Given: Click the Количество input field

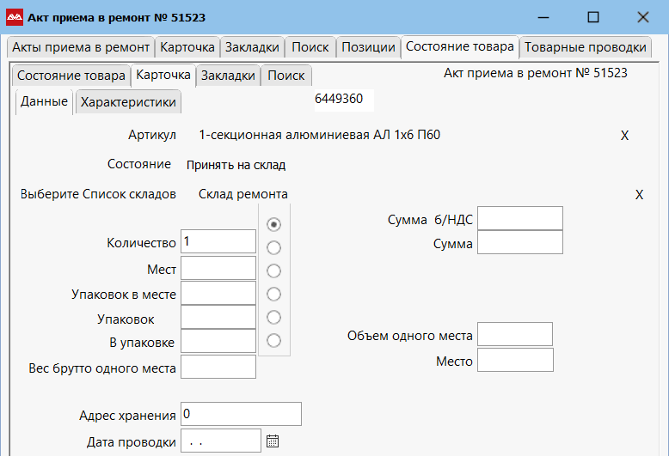Looking at the screenshot, I should (x=218, y=242).
